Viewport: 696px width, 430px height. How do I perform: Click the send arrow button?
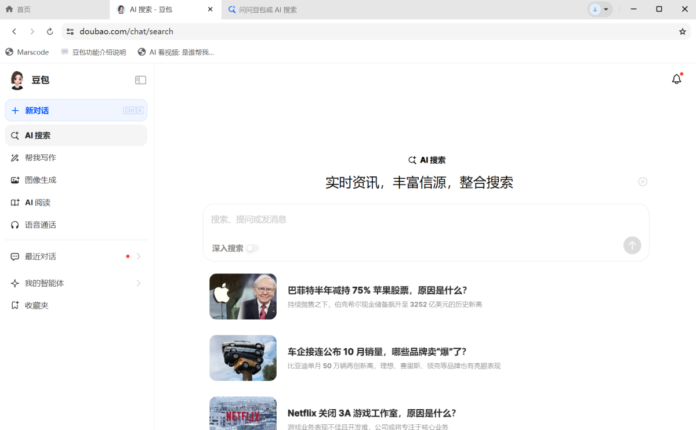tap(632, 245)
